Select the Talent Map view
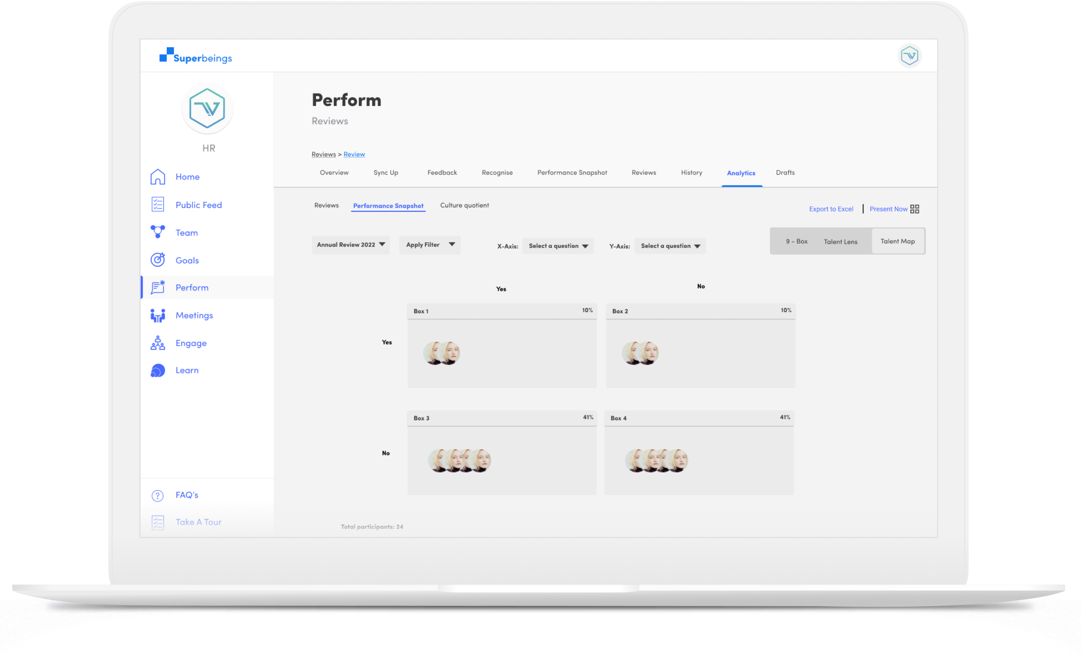1081x665 pixels. (897, 241)
